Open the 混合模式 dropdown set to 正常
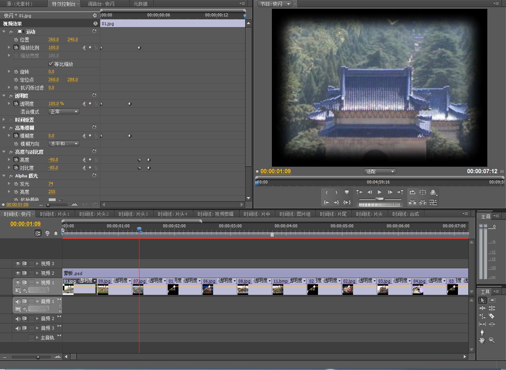This screenshot has width=506, height=370. tap(64, 112)
